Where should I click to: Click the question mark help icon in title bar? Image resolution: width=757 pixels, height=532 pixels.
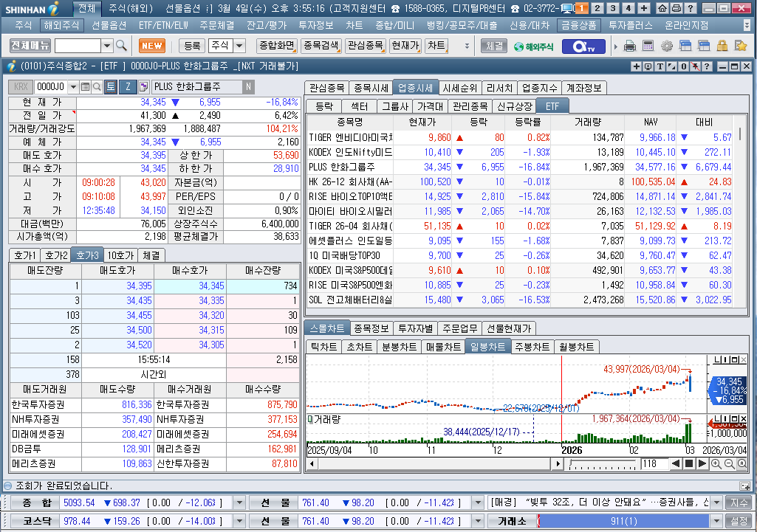tap(707, 66)
